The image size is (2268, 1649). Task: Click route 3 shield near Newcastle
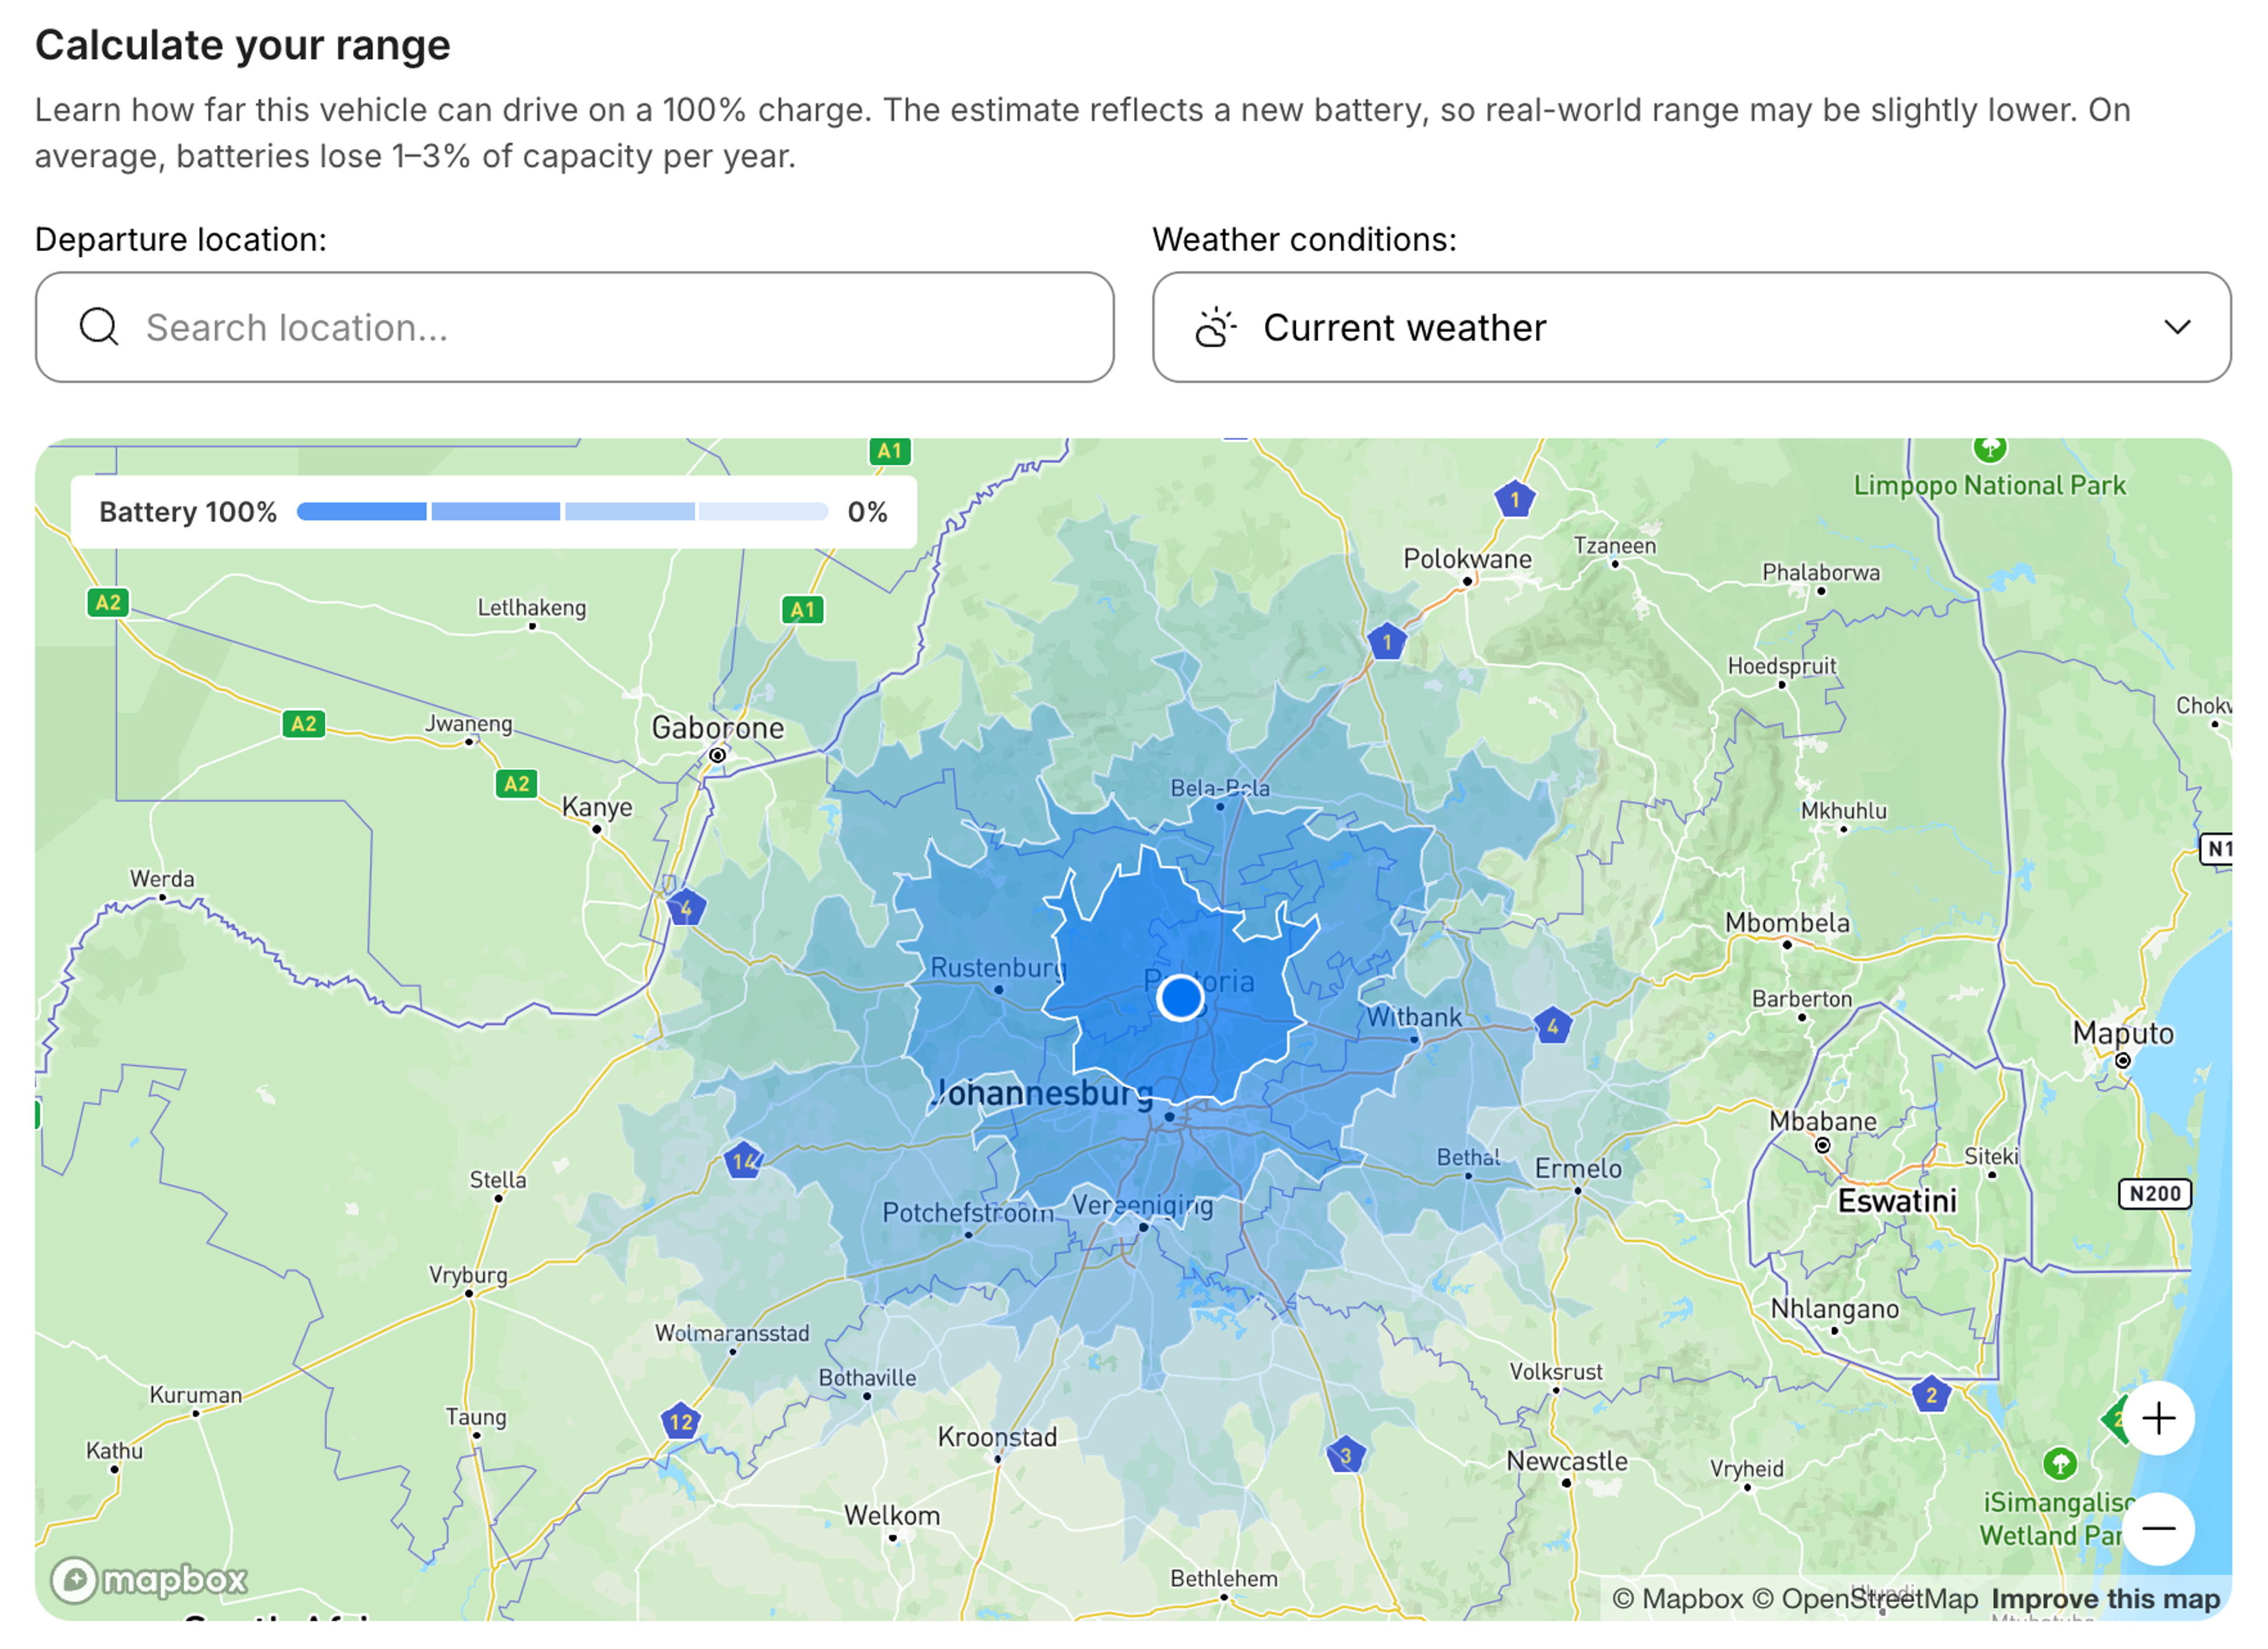(1345, 1454)
